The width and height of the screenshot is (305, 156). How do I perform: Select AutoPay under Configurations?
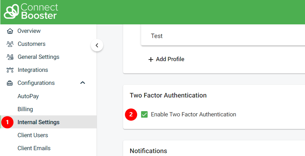click(28, 96)
